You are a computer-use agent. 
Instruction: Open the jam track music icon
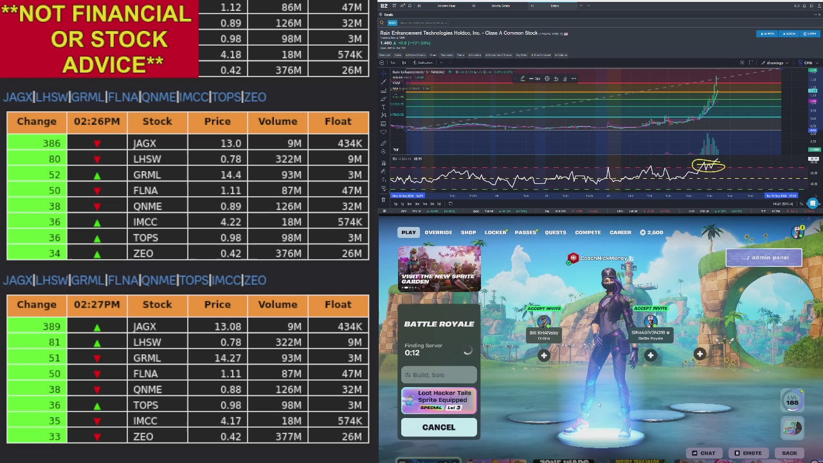click(792, 428)
